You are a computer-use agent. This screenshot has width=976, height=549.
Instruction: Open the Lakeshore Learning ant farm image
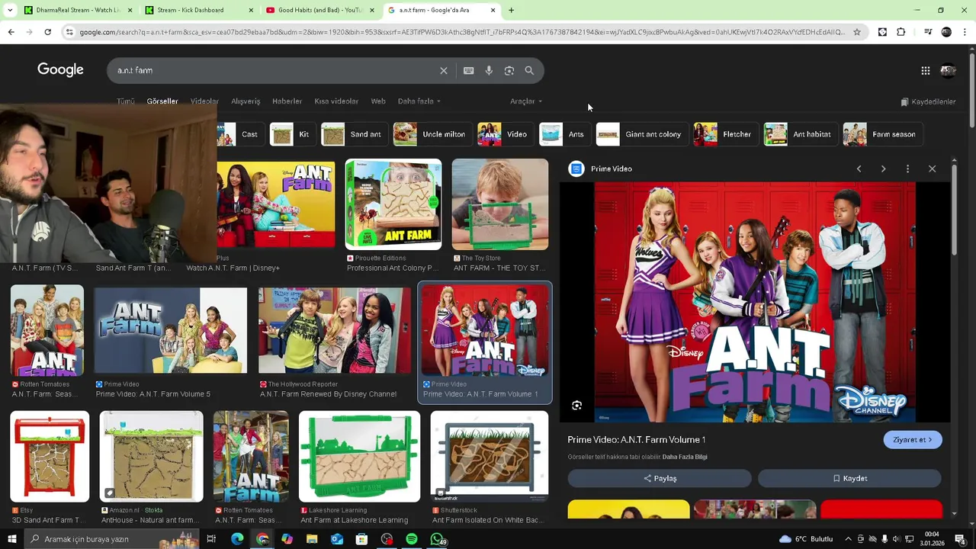[359, 457]
